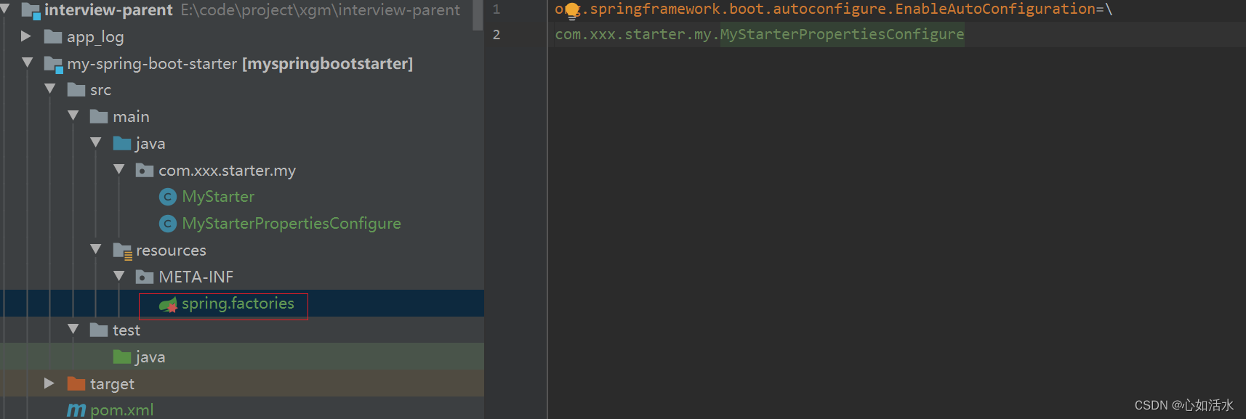Click line number 2 in gutter

(497, 34)
